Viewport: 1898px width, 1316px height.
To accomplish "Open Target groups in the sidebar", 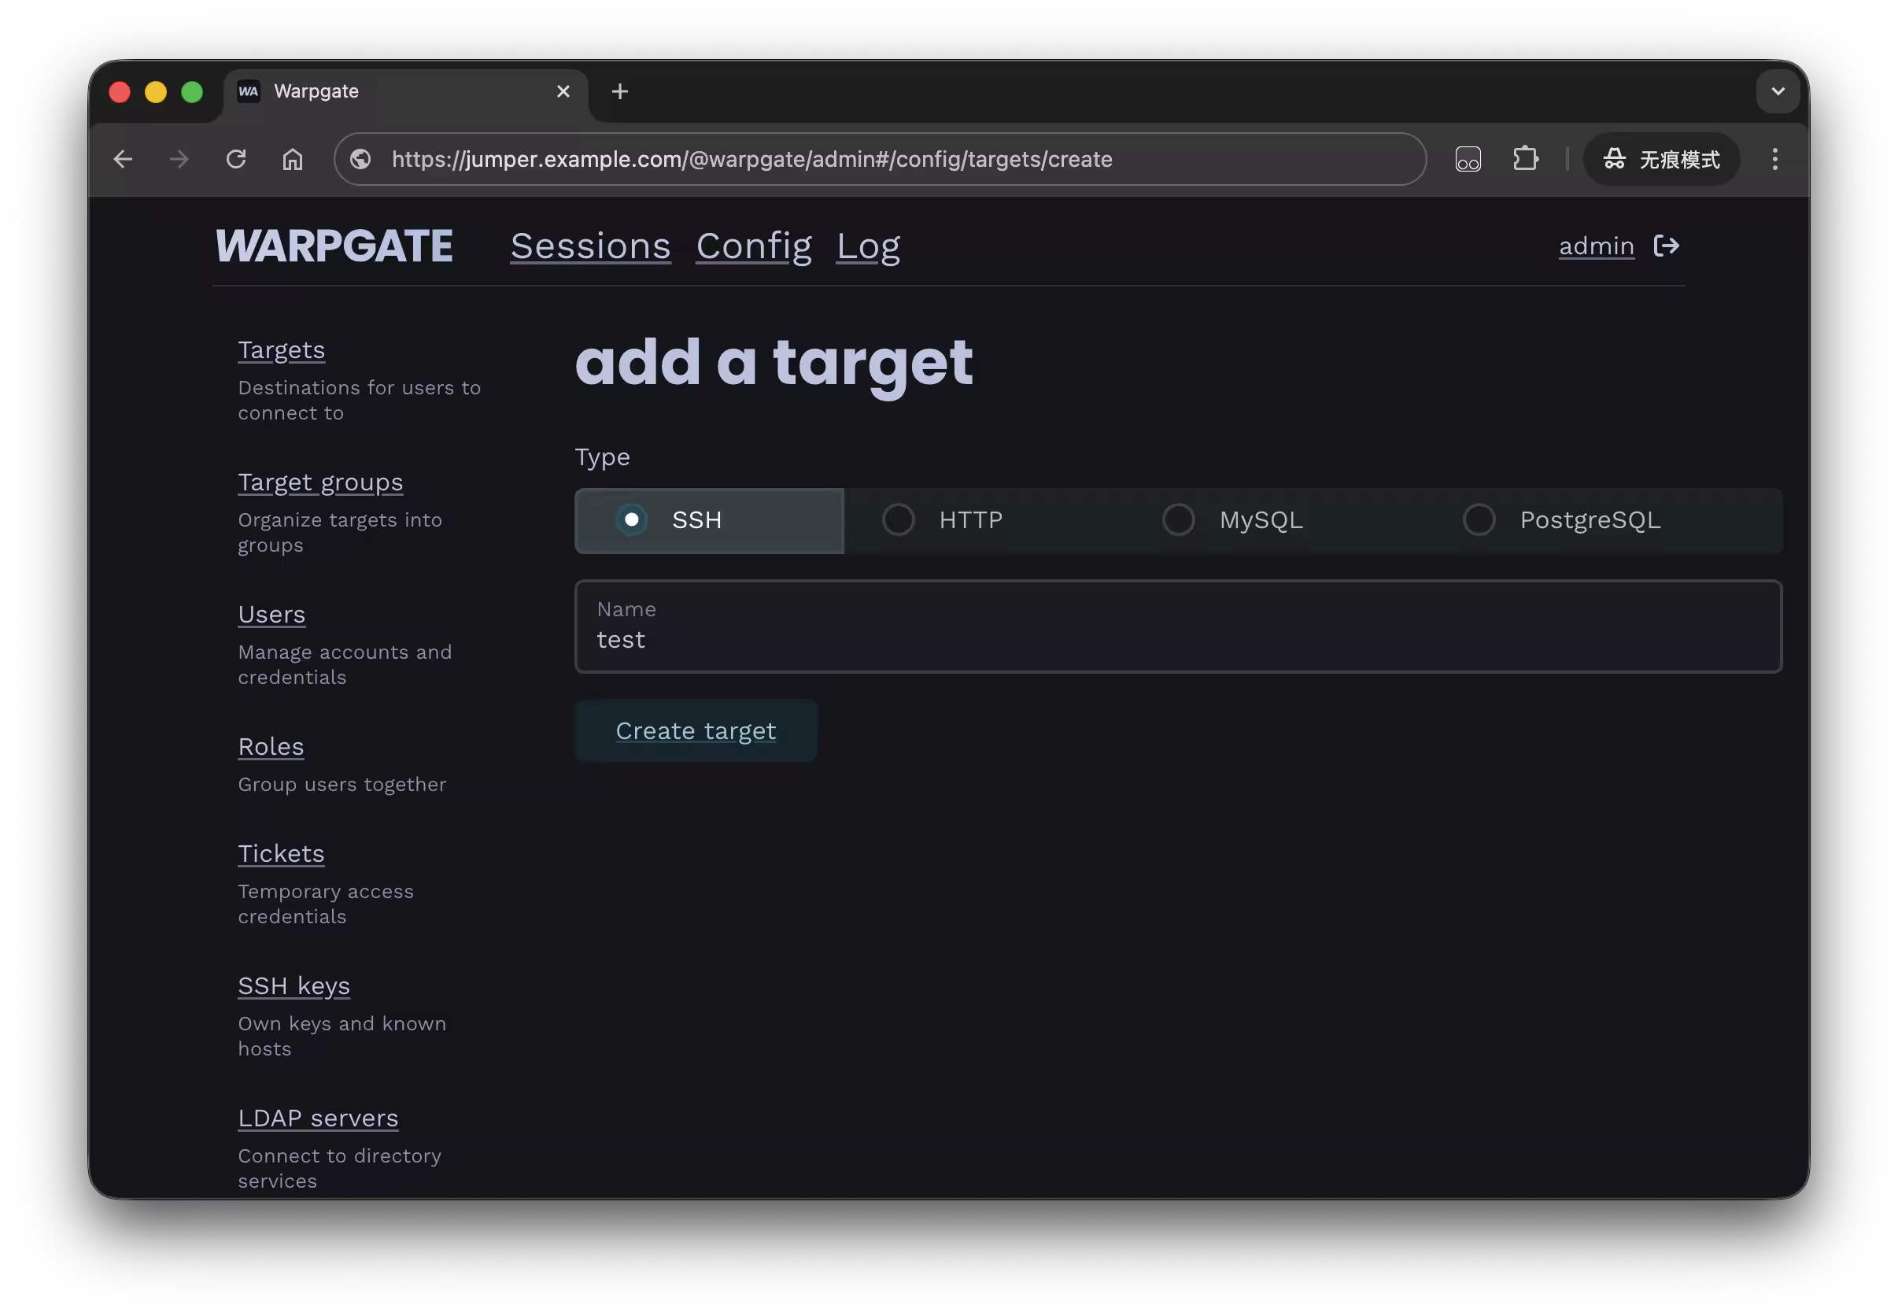I will click(320, 482).
